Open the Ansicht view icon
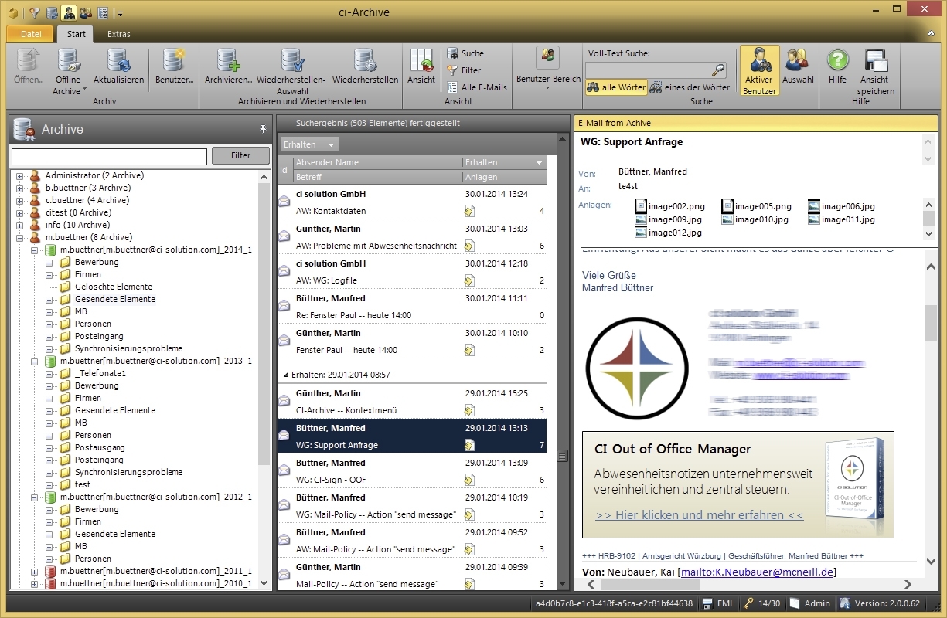Viewport: 947px width, 618px height. [x=421, y=62]
